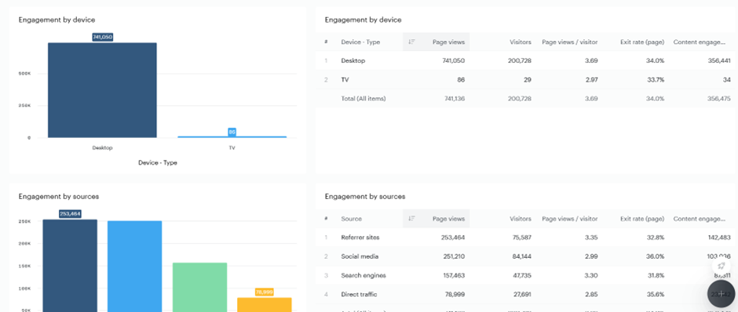Image resolution: width=738 pixels, height=312 pixels.
Task: Click the dark round plus floating button
Action: 721,294
